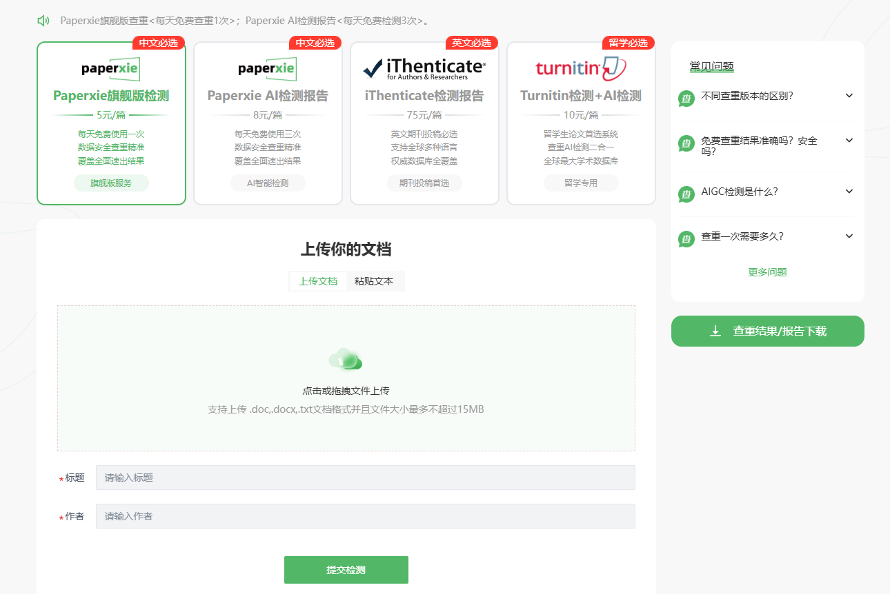Click the download icon on report button
Screen dimensions: 890x594
715,331
